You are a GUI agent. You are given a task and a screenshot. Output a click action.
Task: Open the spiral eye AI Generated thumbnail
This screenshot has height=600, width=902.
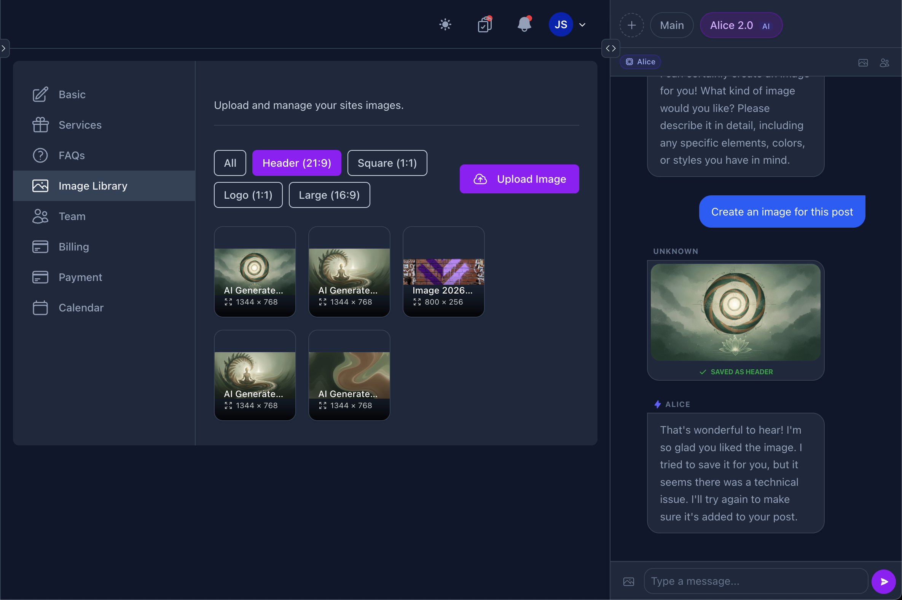(x=255, y=272)
